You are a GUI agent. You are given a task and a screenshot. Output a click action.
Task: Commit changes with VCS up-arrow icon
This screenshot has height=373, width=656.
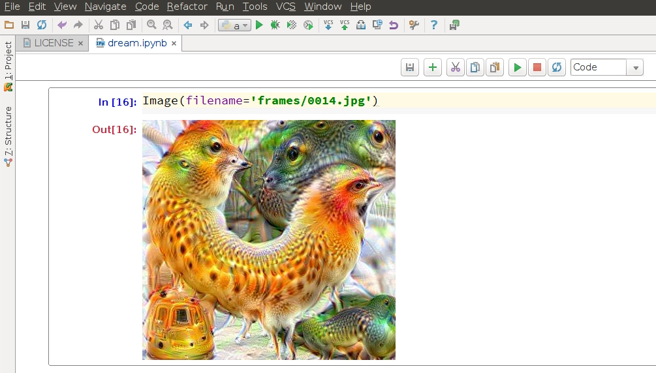point(345,25)
